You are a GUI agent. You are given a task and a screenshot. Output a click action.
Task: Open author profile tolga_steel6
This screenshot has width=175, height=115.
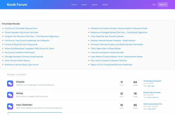[x=152, y=109]
